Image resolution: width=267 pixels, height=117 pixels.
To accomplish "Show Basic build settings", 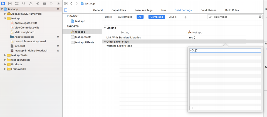I will [x=108, y=17].
